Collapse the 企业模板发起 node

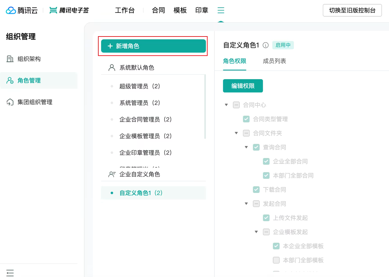(256, 232)
